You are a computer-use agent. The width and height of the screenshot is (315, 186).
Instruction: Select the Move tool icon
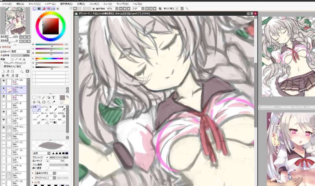pyautogui.click(x=34, y=102)
